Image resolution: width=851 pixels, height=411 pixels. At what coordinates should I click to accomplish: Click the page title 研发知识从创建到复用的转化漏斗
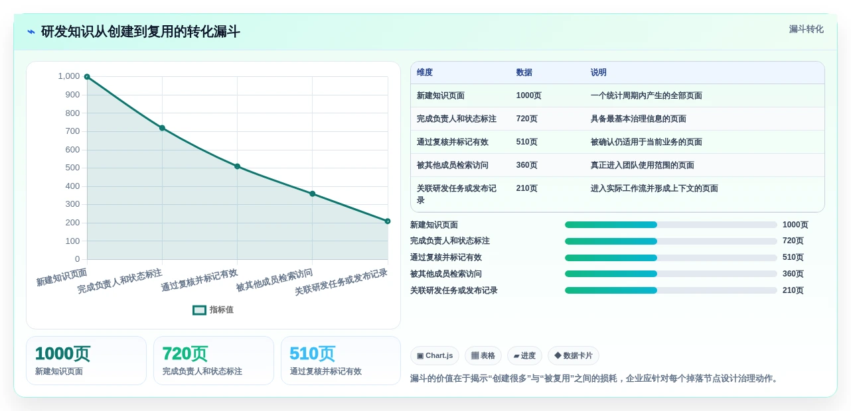coord(141,31)
